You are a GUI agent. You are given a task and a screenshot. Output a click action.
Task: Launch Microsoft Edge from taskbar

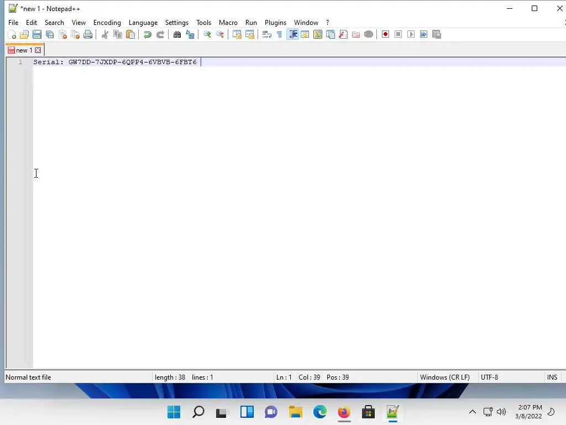click(320, 412)
